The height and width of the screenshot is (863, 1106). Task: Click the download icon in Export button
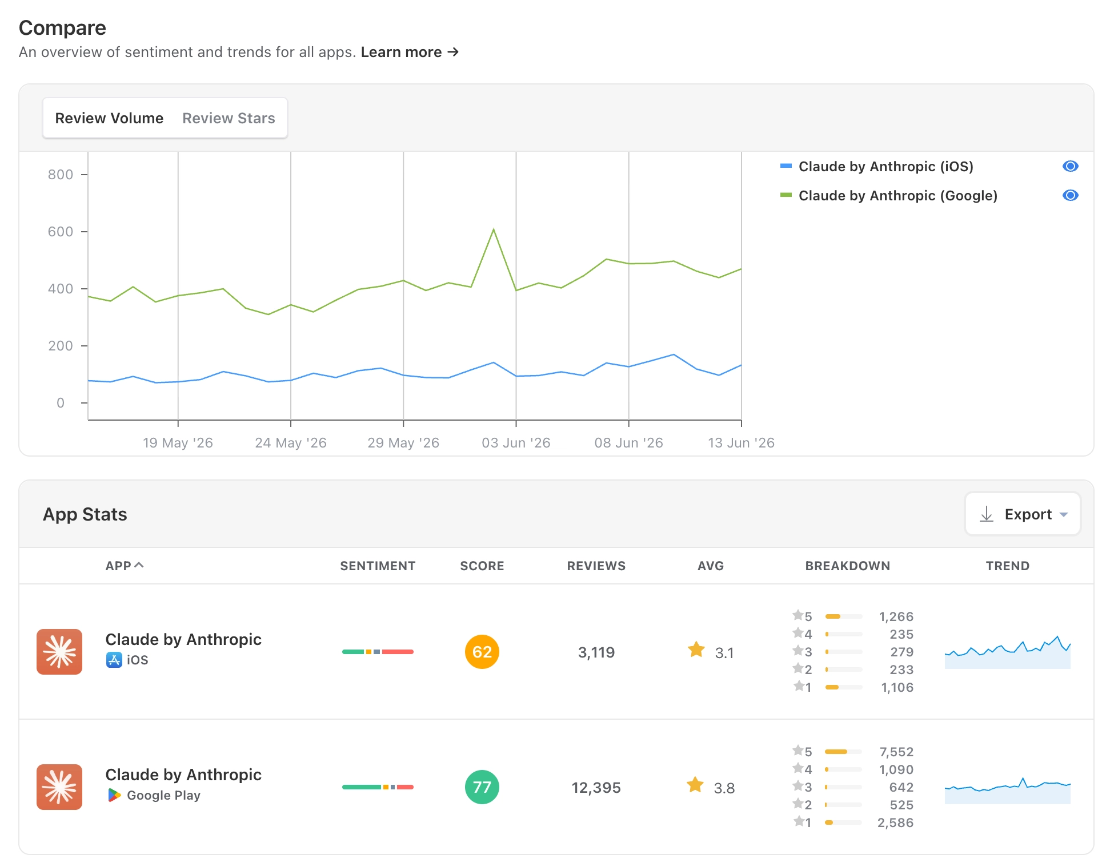click(987, 514)
